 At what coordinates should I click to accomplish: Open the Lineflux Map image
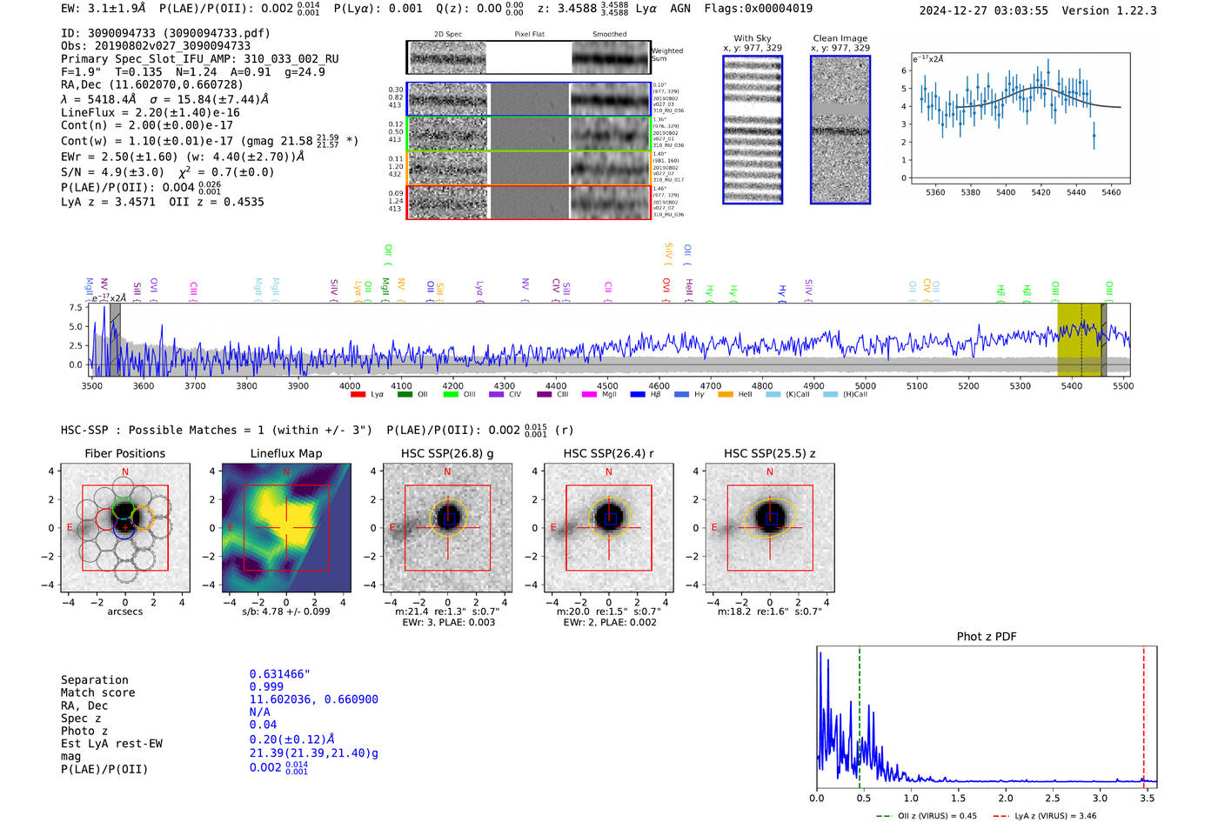point(286,528)
